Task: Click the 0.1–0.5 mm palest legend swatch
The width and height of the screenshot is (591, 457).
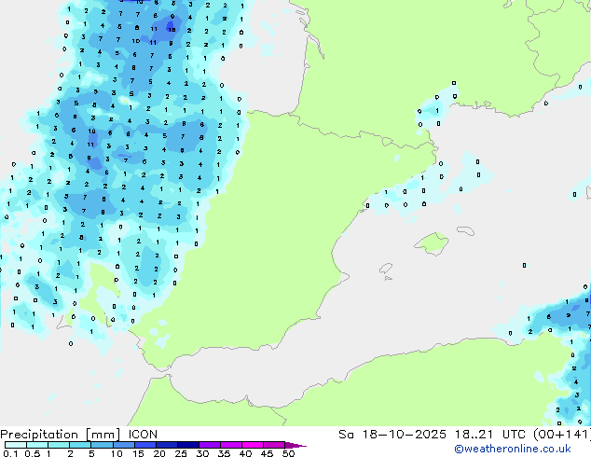Action: point(16,445)
